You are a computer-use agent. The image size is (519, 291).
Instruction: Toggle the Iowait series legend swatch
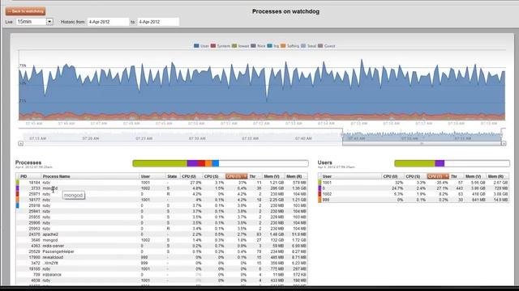tap(234, 46)
